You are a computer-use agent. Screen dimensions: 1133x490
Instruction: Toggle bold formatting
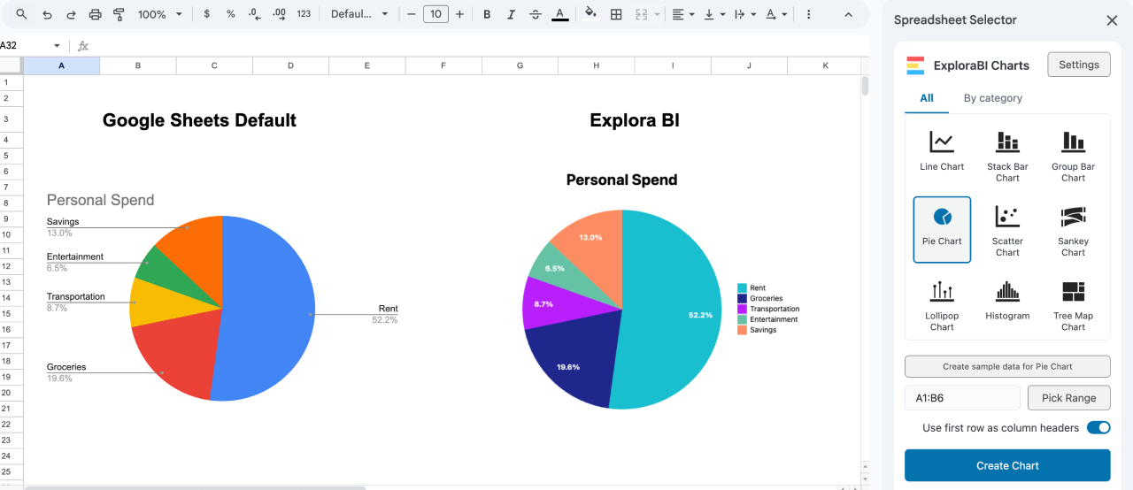pyautogui.click(x=487, y=14)
